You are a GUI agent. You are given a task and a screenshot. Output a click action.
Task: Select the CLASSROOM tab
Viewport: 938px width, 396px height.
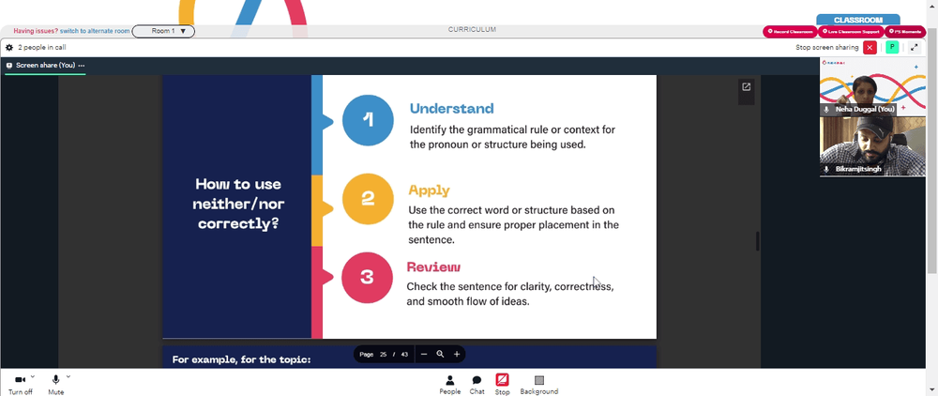[858, 20]
